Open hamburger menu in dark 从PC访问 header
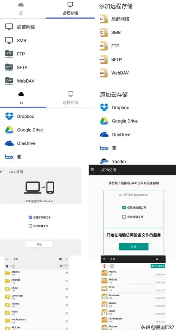 [x=92, y=170]
